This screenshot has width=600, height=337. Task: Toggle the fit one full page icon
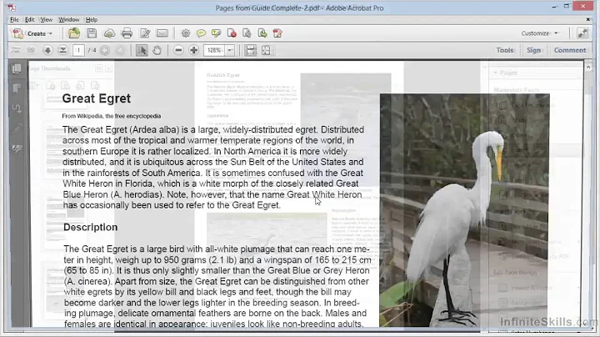pyautogui.click(x=266, y=50)
